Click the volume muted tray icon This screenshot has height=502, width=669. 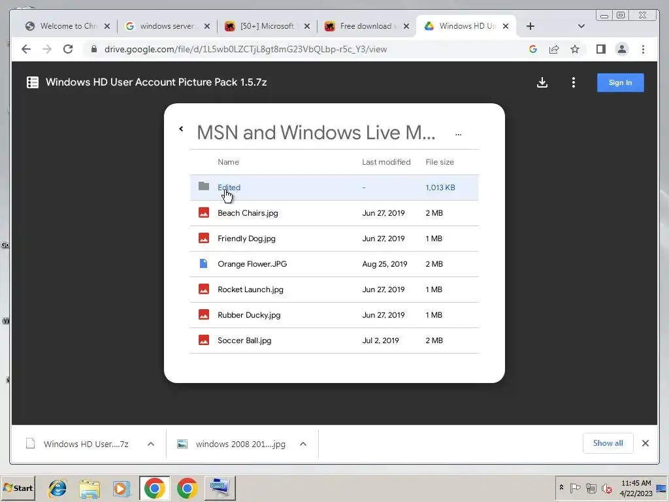click(x=606, y=488)
